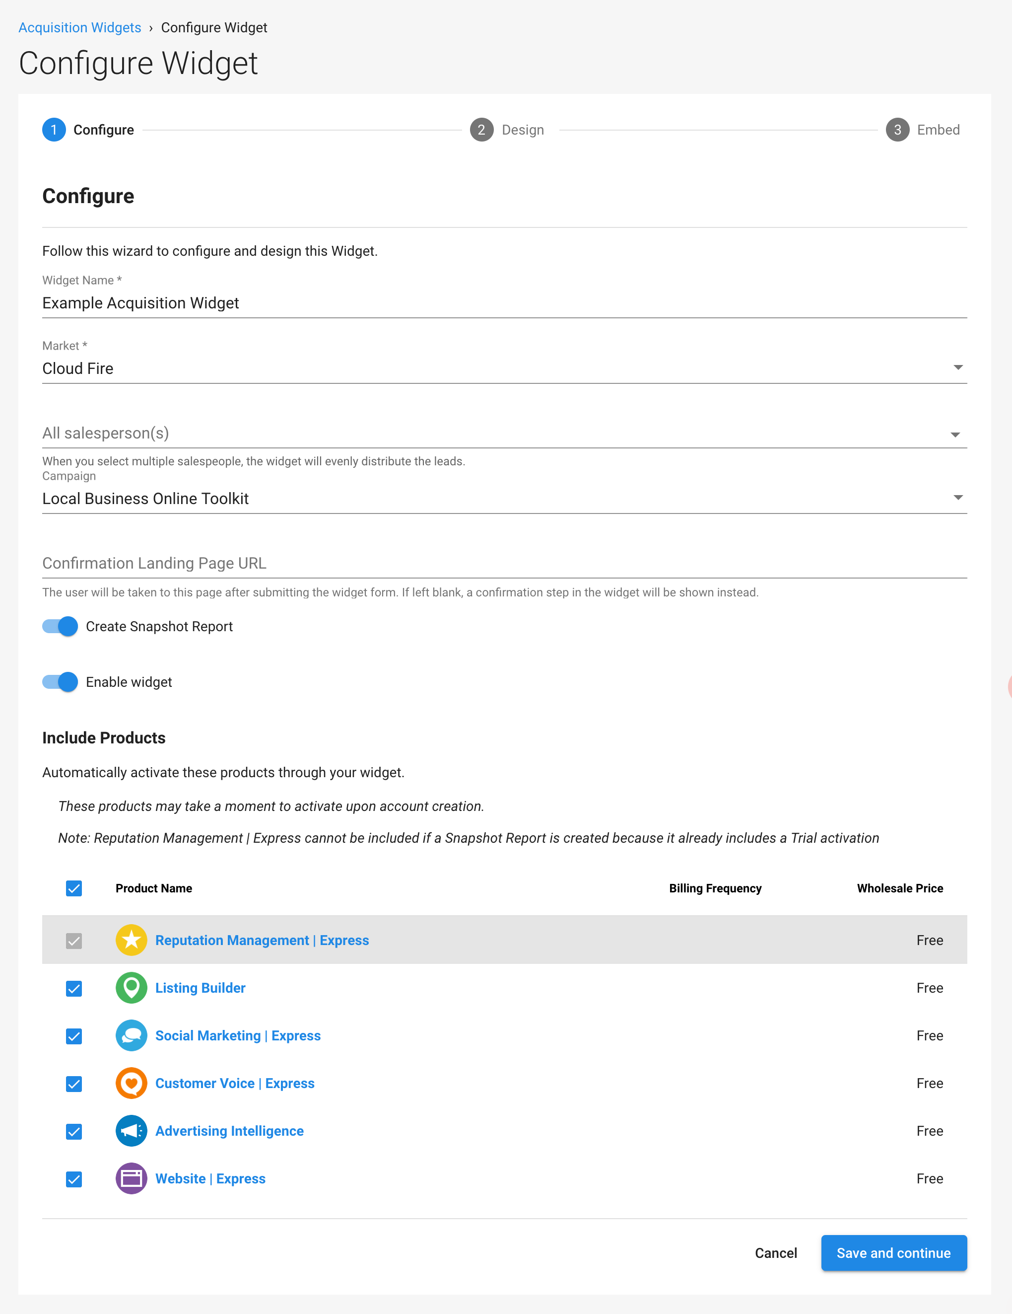Uncheck the select-all products header checkbox
The image size is (1012, 1314).
[74, 888]
